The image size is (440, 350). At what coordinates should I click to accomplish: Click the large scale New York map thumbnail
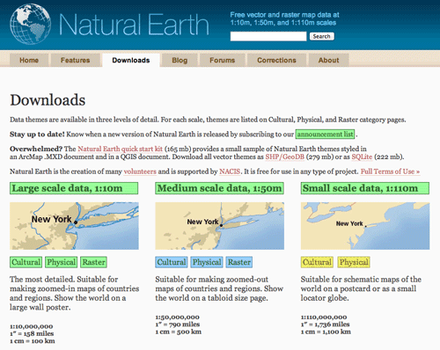[x=74, y=226]
